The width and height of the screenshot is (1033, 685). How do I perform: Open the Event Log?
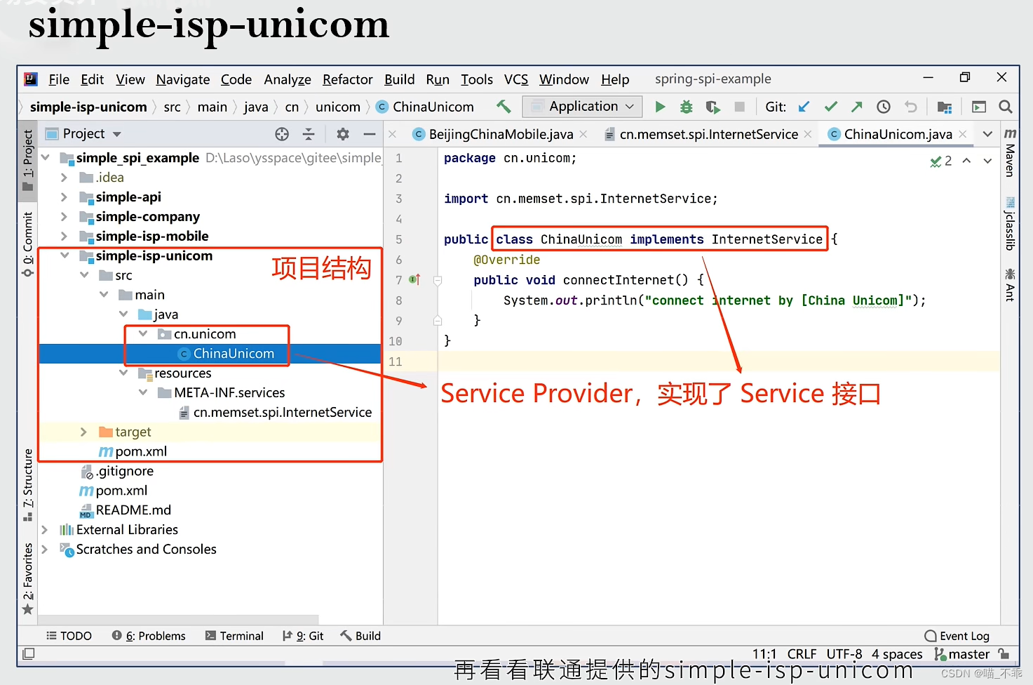coord(957,636)
